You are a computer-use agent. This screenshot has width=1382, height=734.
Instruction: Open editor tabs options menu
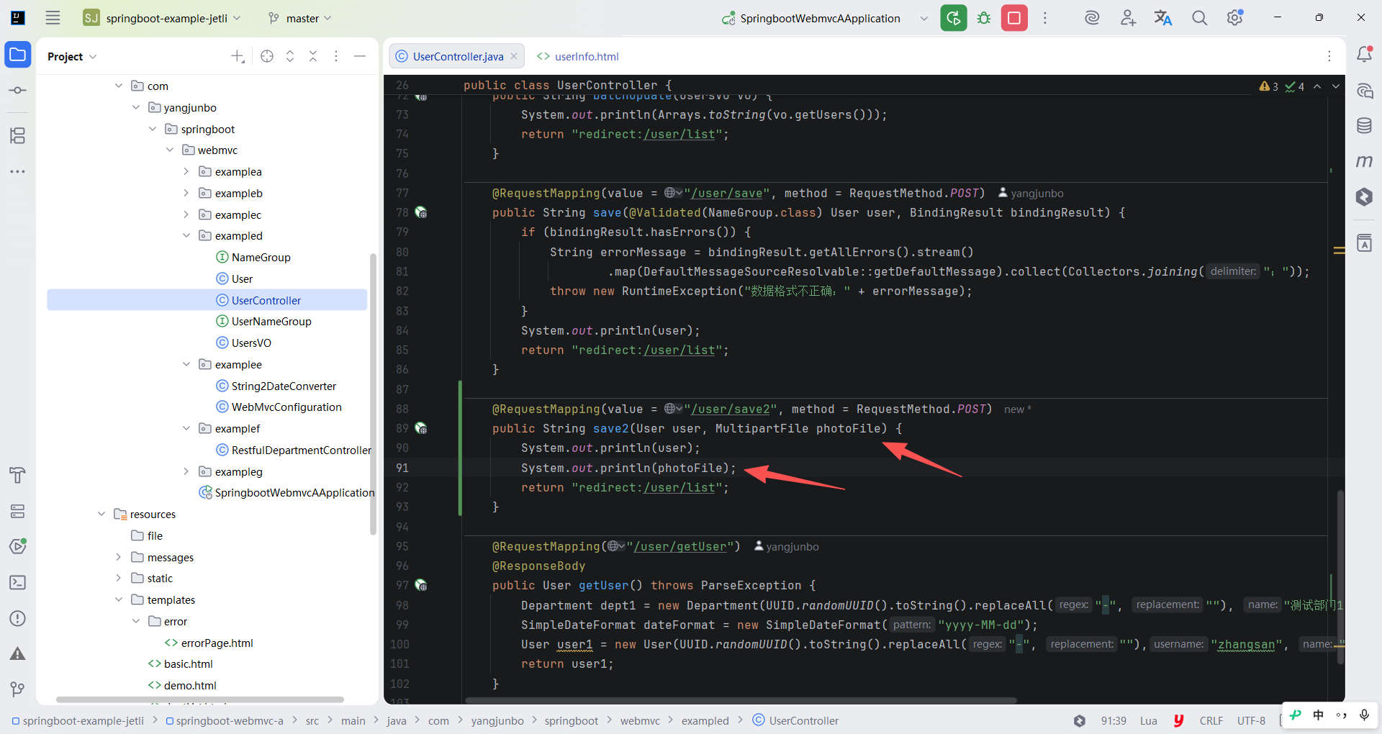click(x=1329, y=56)
